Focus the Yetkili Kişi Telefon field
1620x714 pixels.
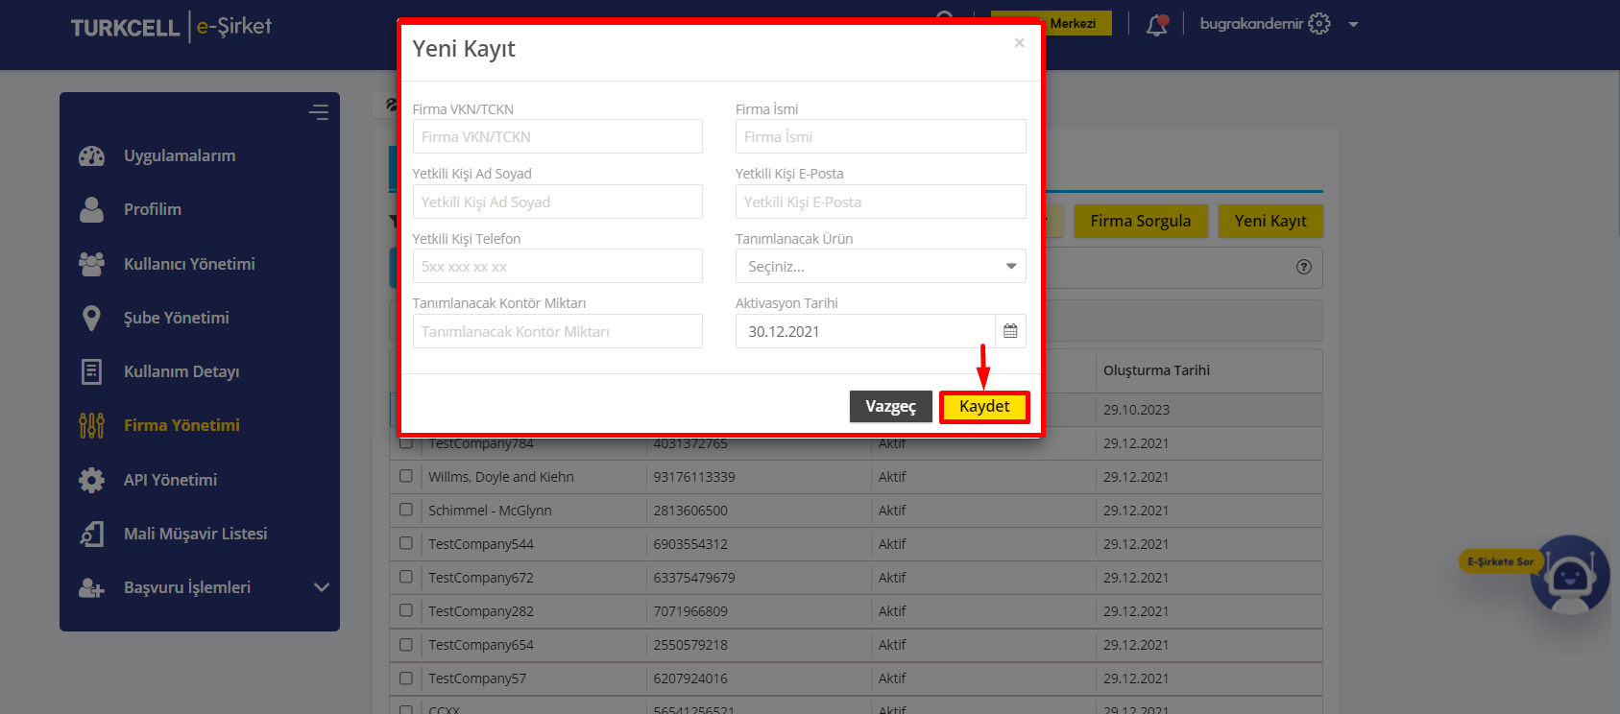pos(557,266)
